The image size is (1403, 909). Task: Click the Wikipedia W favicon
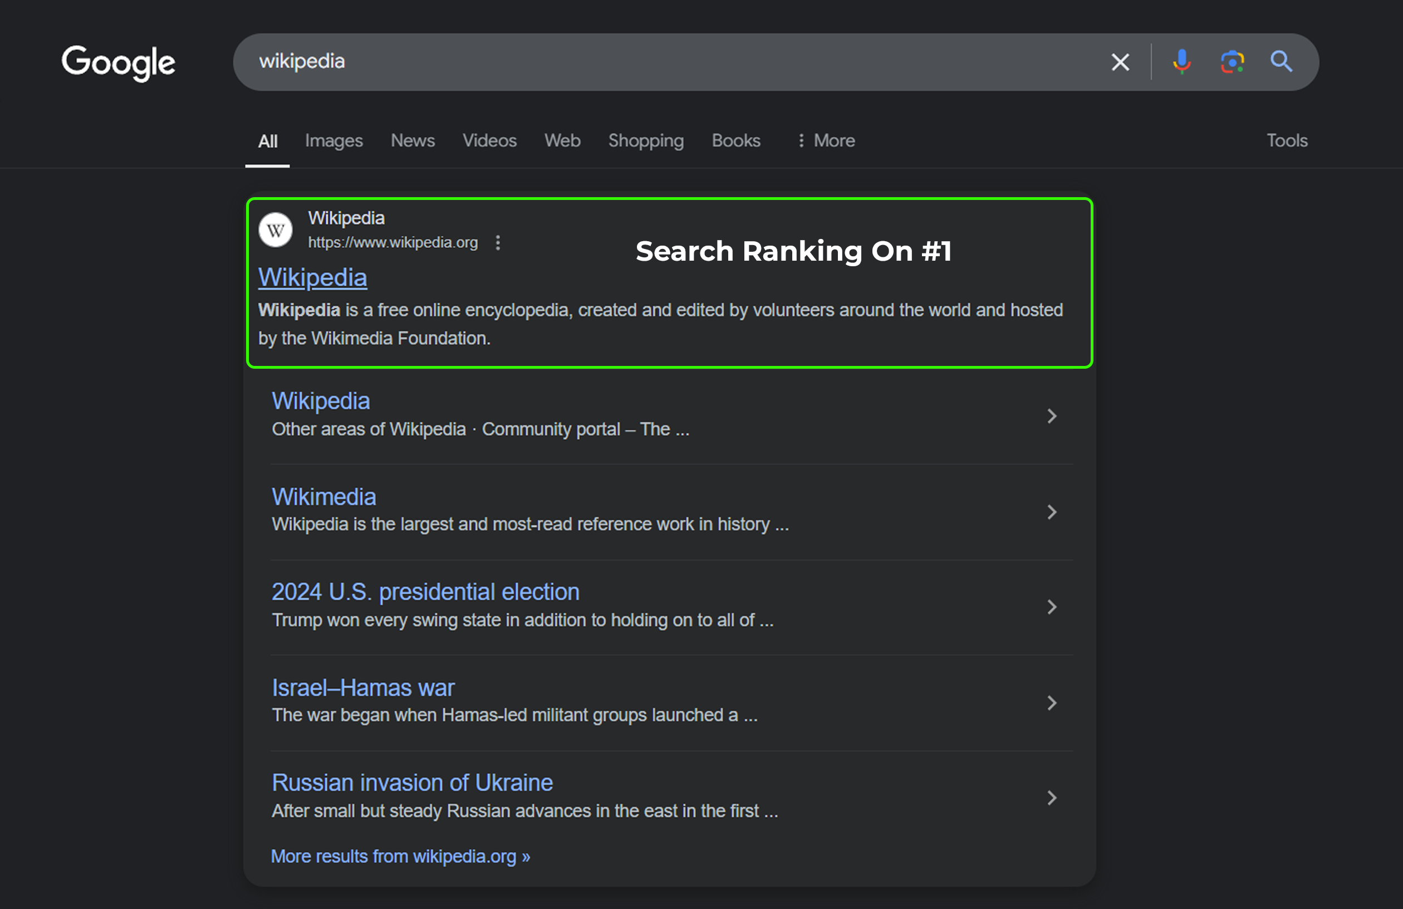(x=275, y=230)
